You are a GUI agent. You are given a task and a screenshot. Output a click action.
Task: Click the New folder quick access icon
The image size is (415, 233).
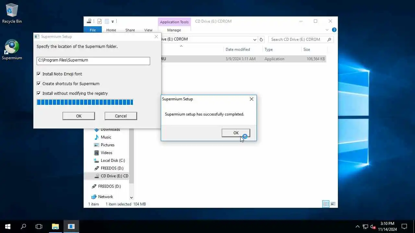[107, 21]
